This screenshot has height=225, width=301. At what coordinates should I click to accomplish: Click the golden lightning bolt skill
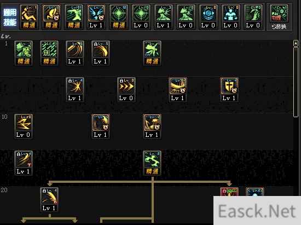[24, 126]
